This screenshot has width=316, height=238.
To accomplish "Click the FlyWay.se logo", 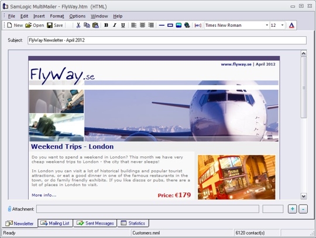I will 63,76.
